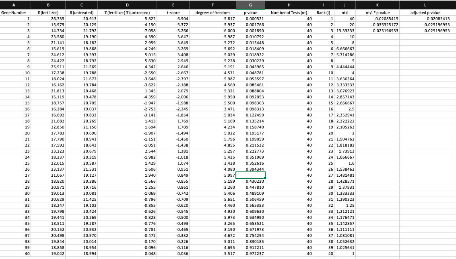Click the t-score 6.904 in row 1
Image resolution: width=456 pixels, height=259 pixels.
click(173, 18)
